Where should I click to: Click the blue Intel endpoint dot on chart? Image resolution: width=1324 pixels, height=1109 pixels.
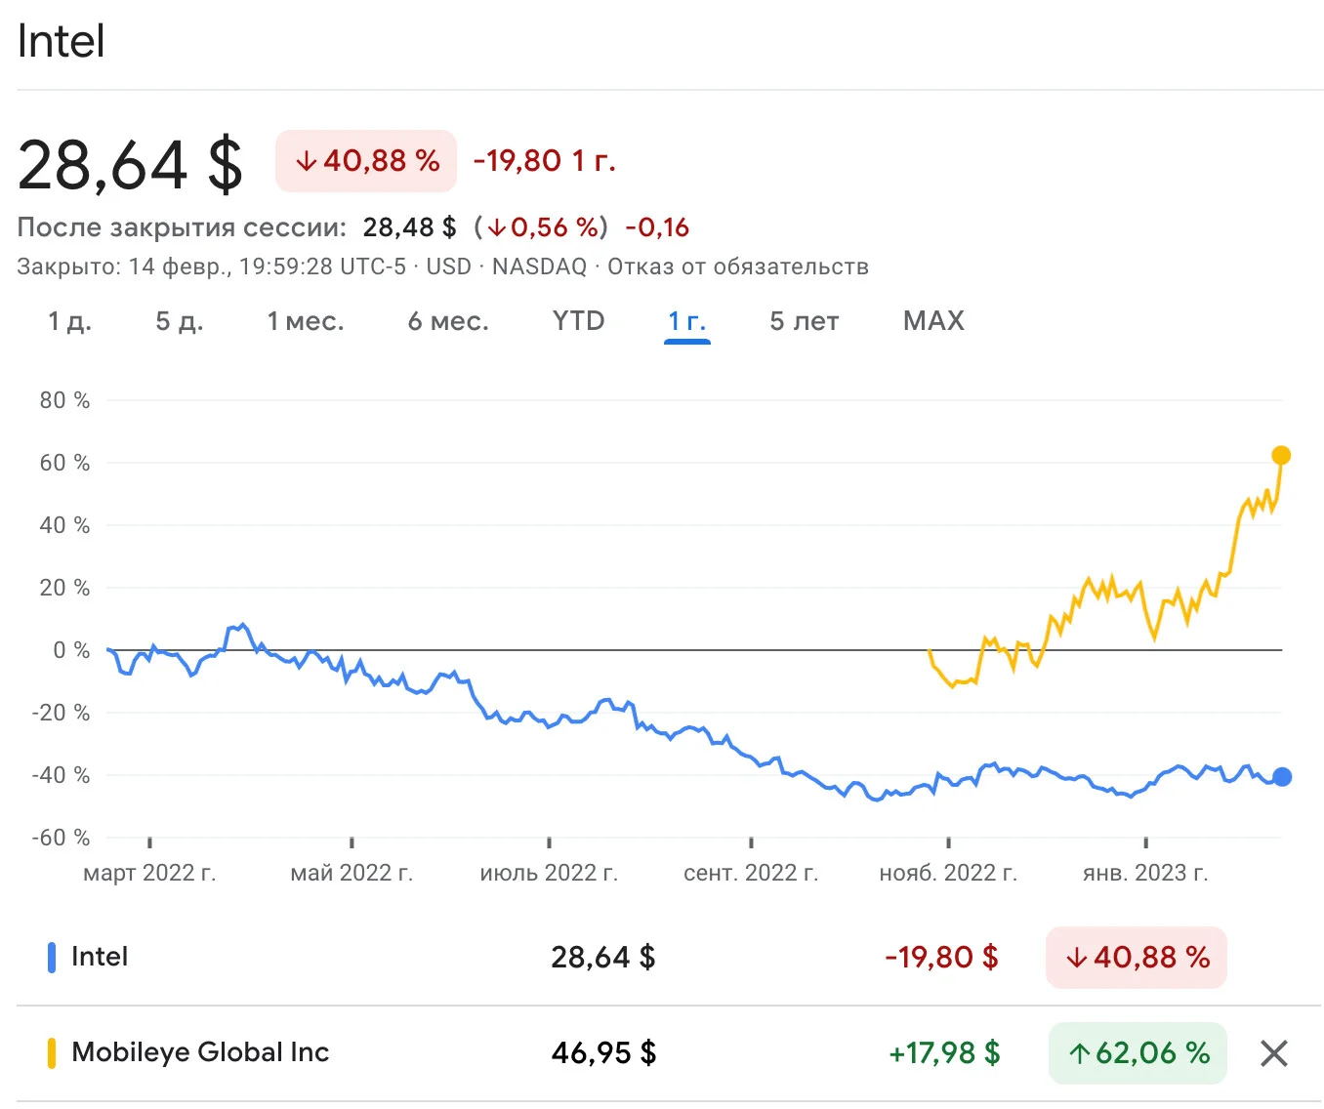click(1282, 777)
